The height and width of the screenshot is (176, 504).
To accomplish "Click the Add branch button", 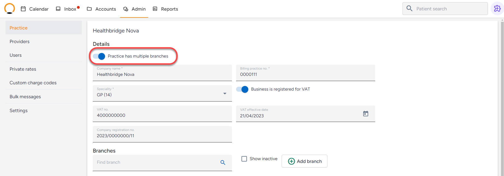I will coord(305,161).
